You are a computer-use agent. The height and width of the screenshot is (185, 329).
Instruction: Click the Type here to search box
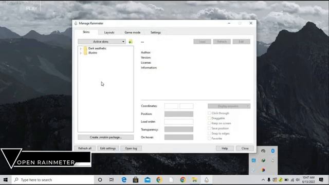pyautogui.click(x=53, y=180)
